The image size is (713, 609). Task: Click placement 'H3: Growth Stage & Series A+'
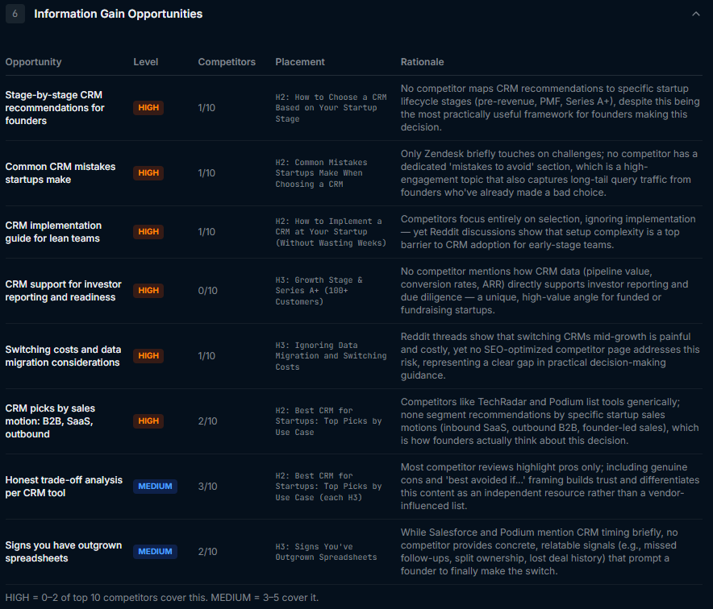(319, 291)
